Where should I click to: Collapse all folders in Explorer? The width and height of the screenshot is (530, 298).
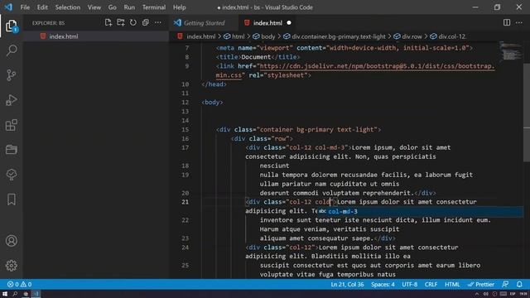click(146, 22)
